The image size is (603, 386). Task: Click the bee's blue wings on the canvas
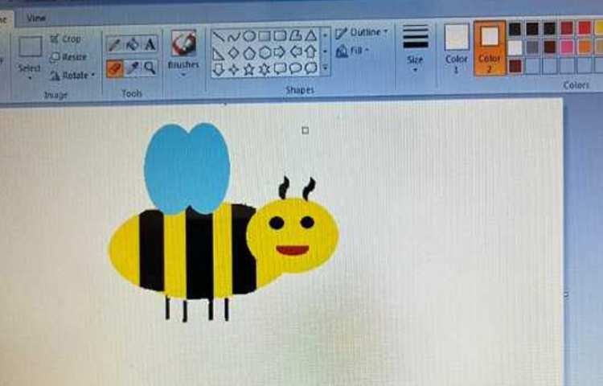(187, 168)
